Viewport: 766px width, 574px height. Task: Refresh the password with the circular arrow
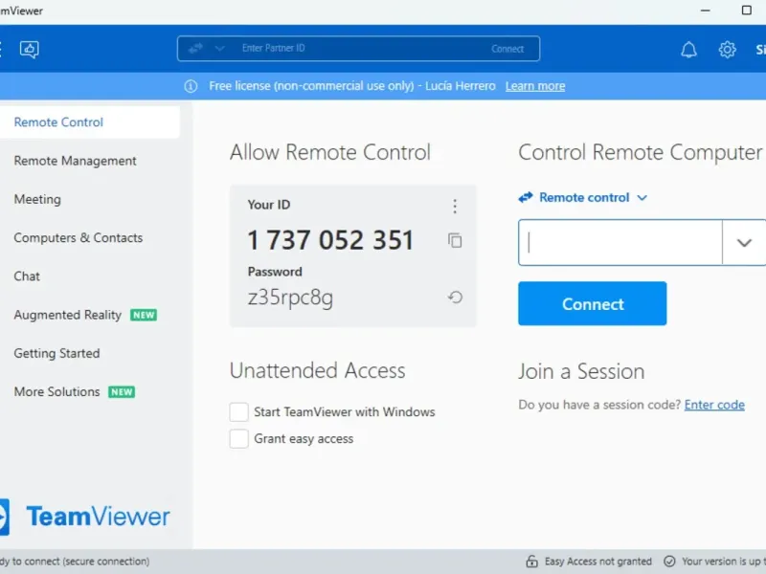(x=455, y=297)
